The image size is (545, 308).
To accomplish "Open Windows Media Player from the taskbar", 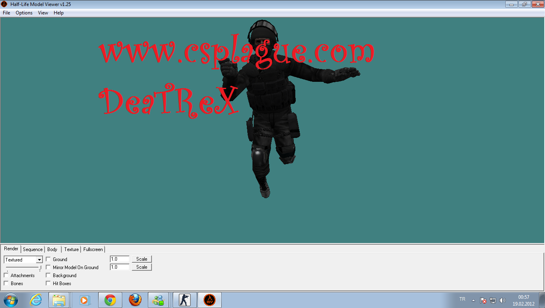I will tap(85, 300).
